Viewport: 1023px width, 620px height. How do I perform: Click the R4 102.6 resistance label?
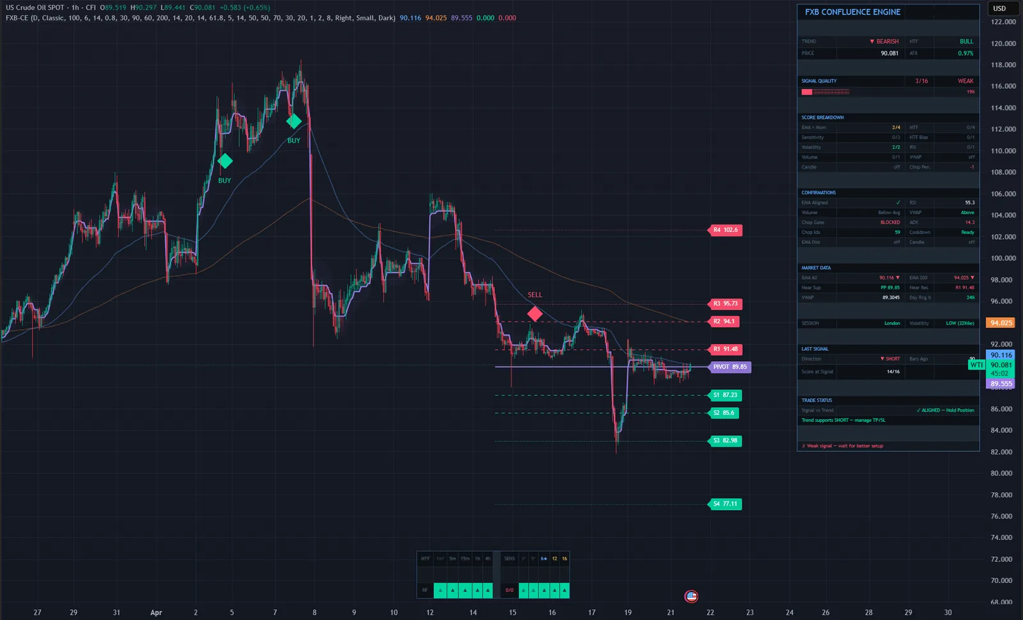pyautogui.click(x=726, y=230)
